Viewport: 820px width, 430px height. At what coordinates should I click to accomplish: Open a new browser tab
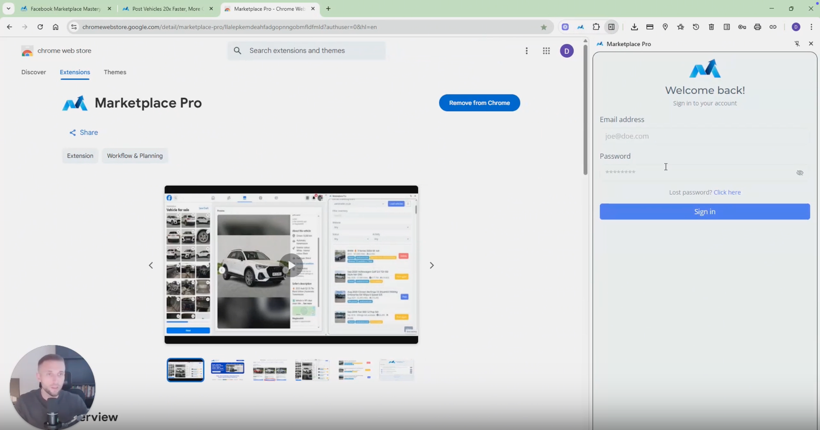coord(328,9)
